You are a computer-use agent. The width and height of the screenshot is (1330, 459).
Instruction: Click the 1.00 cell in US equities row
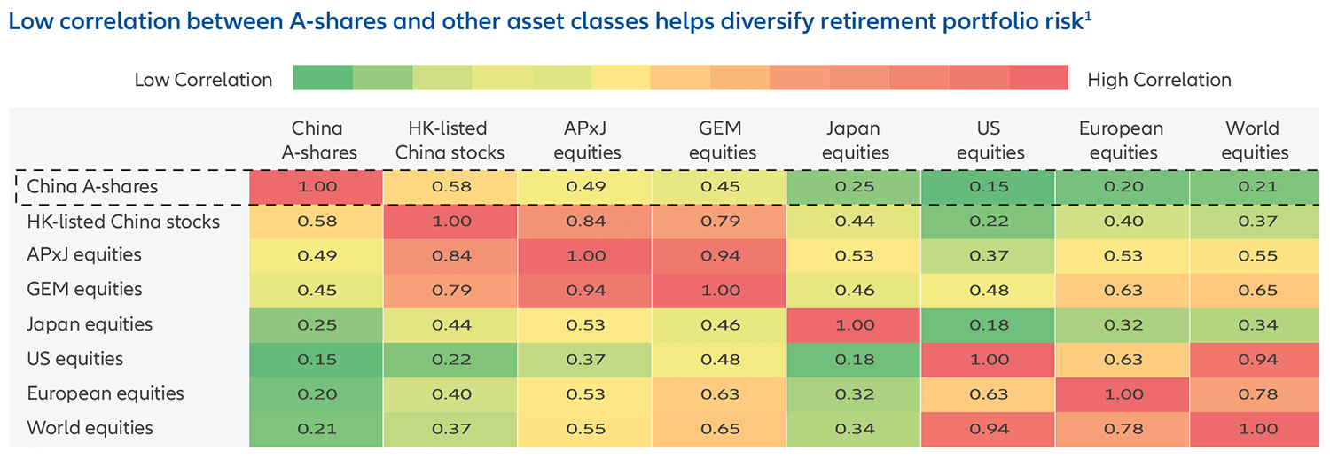990,360
